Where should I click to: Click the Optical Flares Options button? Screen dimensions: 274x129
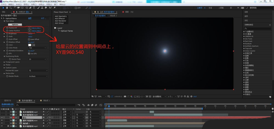coord(15,24)
